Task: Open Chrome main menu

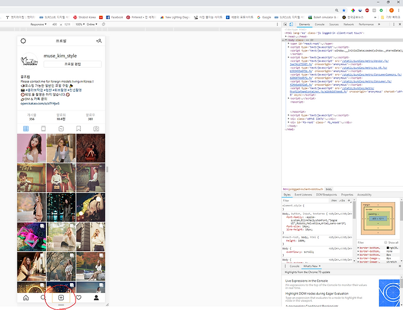Action: 399,10
